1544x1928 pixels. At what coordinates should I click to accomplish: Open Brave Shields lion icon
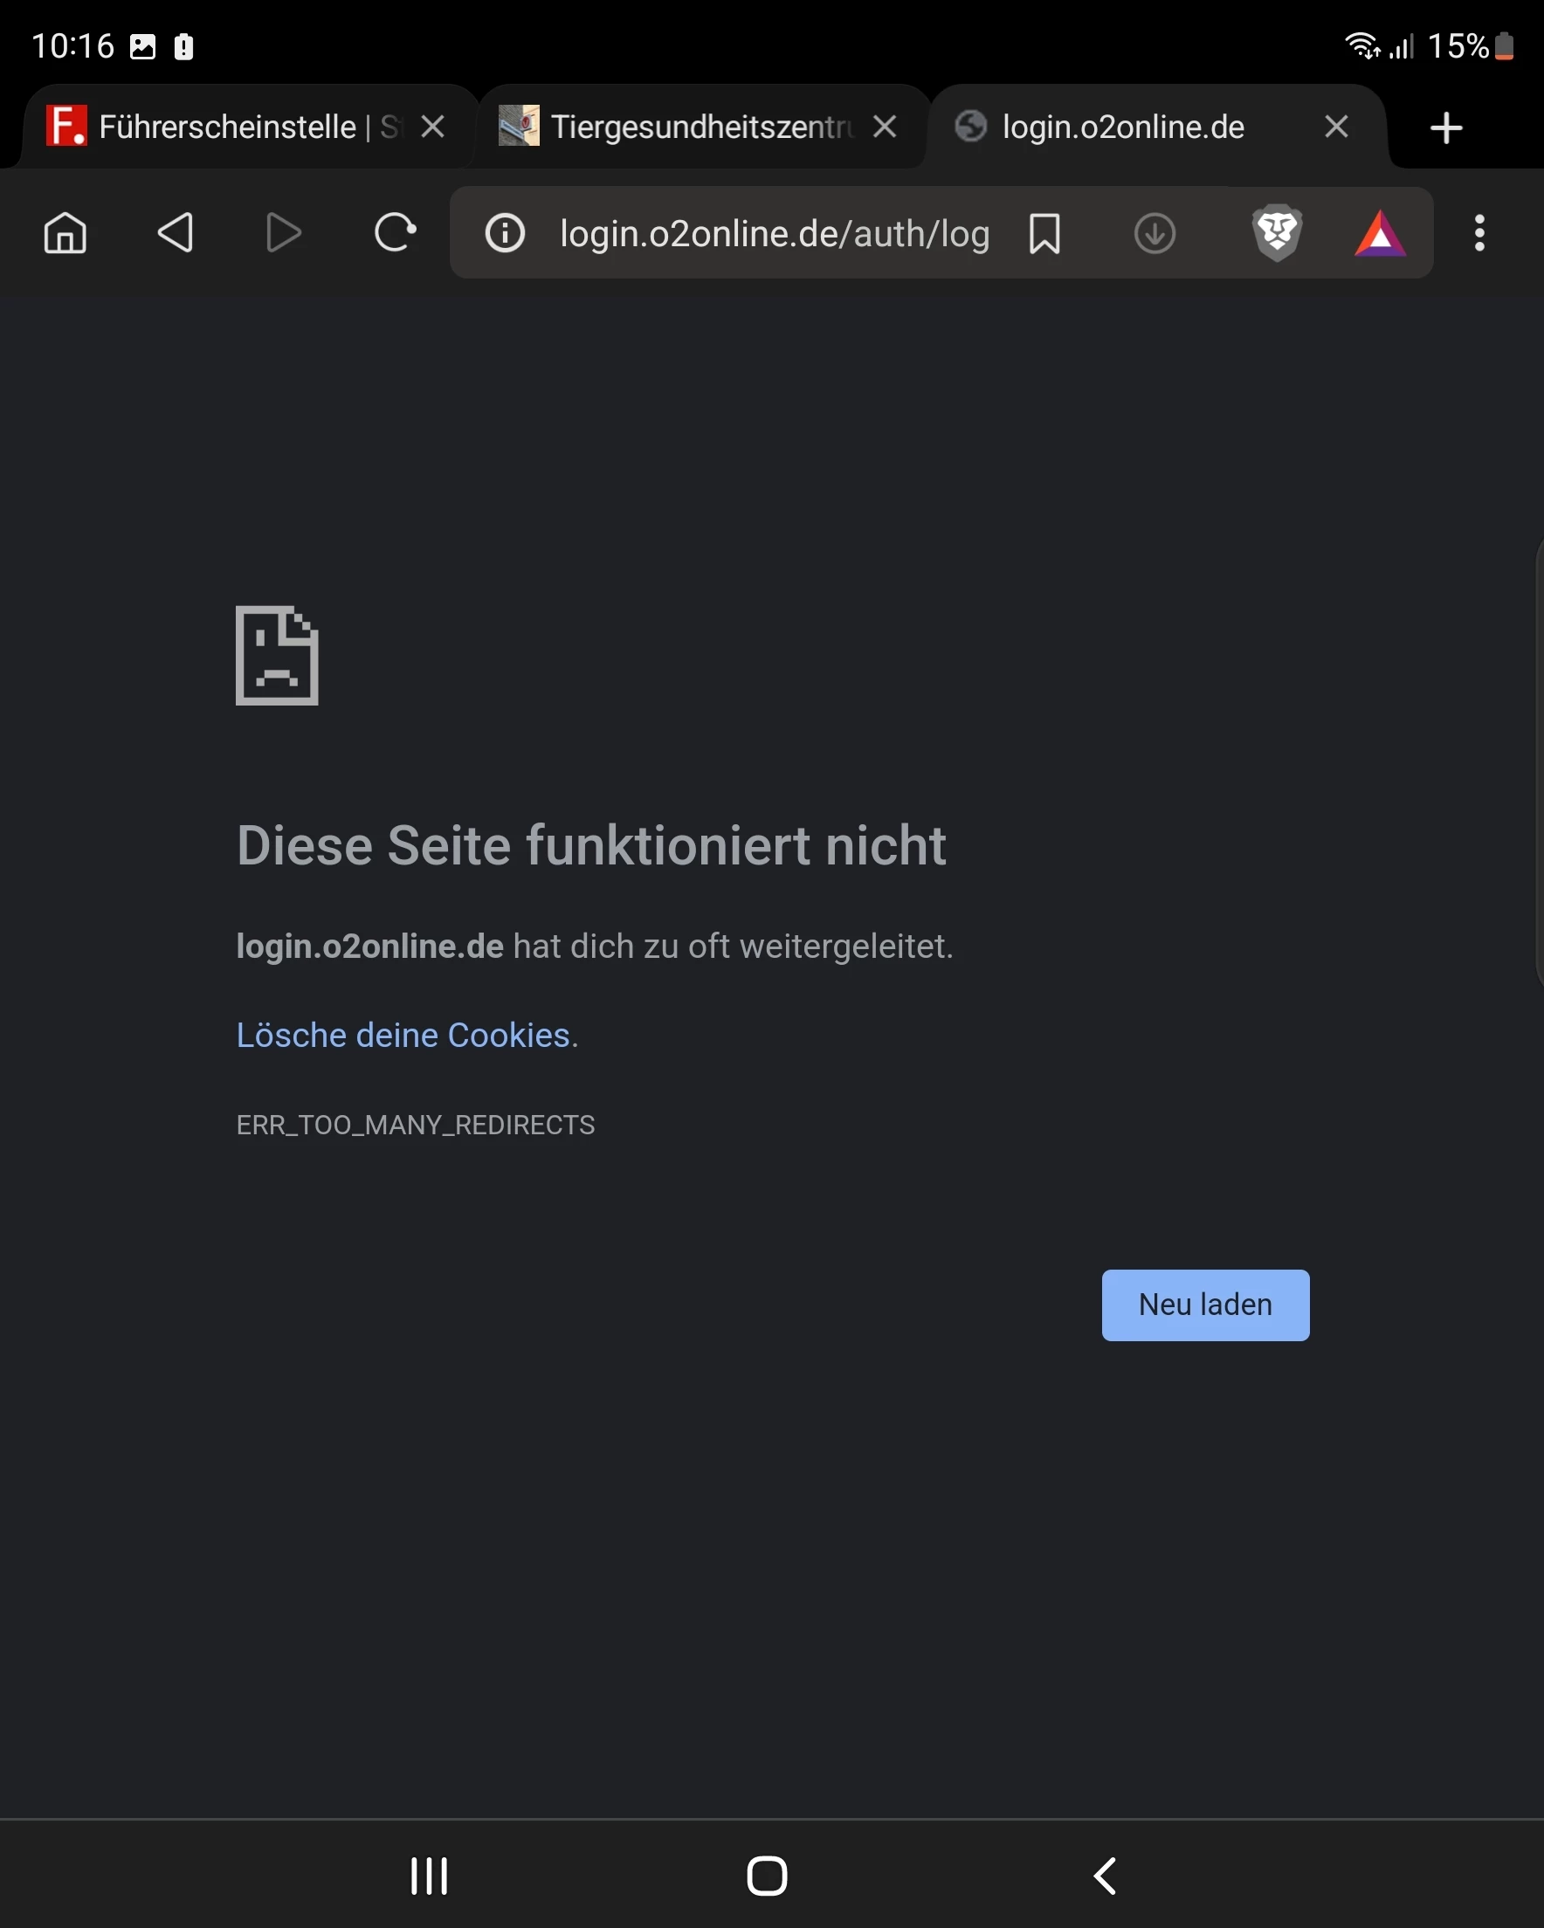pyautogui.click(x=1277, y=233)
